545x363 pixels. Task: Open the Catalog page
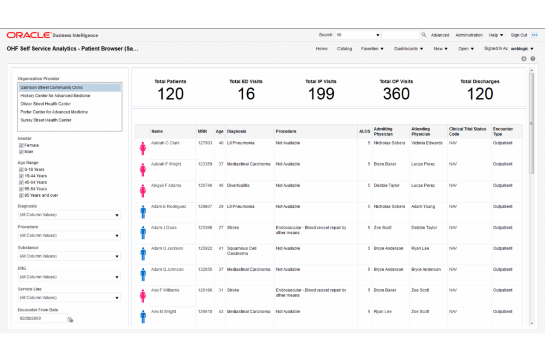[x=344, y=49]
